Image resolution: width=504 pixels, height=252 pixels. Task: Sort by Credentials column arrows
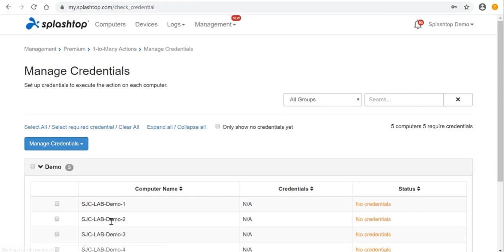[x=311, y=189]
